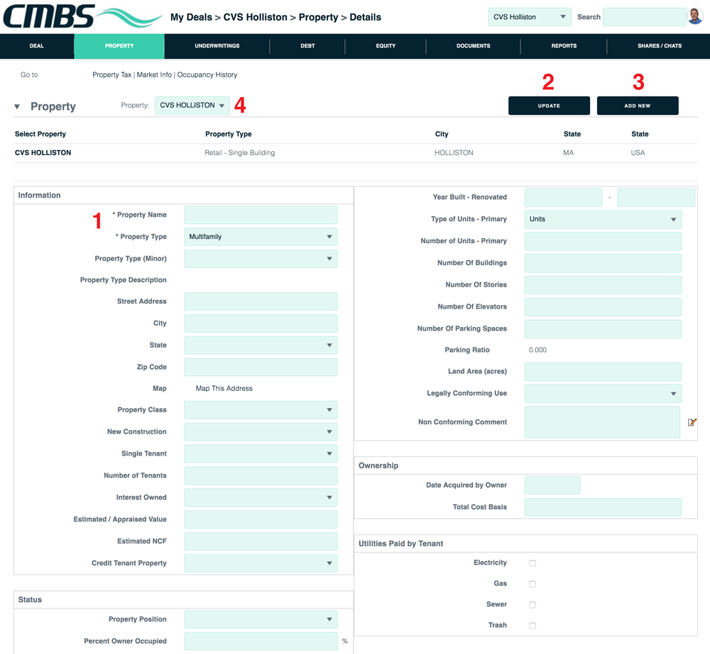Click the Year Built input field
Viewport: 710px width, 654px height.
(563, 197)
